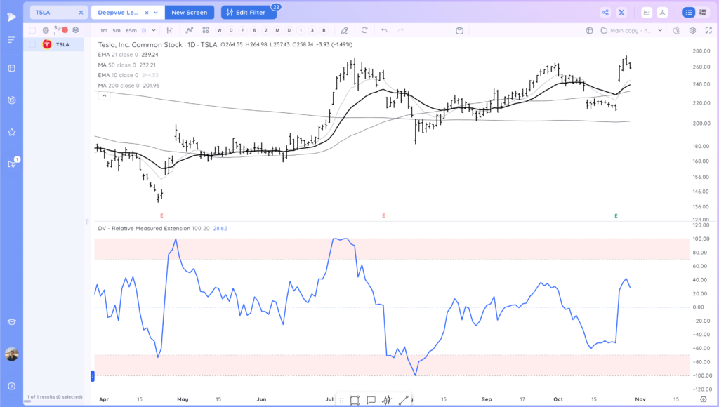Open the favorites star in left sidebar
The height and width of the screenshot is (407, 719).
(x=12, y=132)
